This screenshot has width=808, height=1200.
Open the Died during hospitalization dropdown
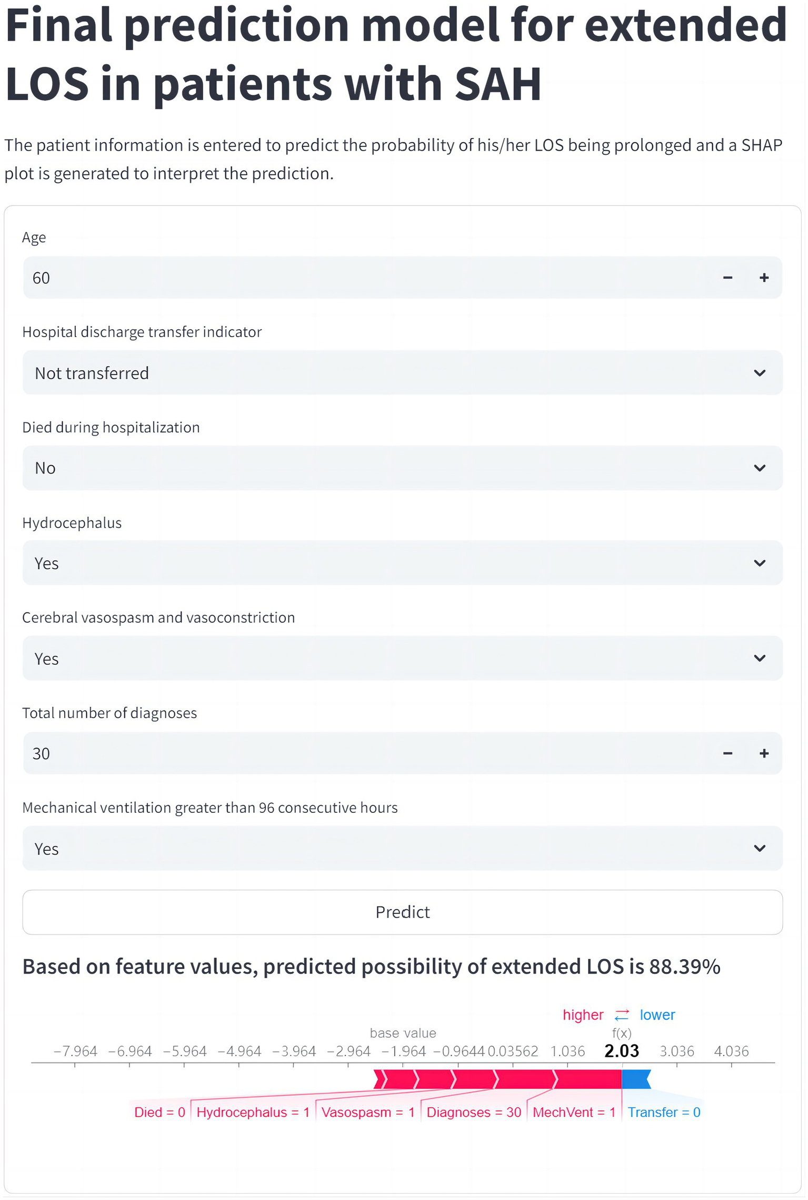point(760,468)
